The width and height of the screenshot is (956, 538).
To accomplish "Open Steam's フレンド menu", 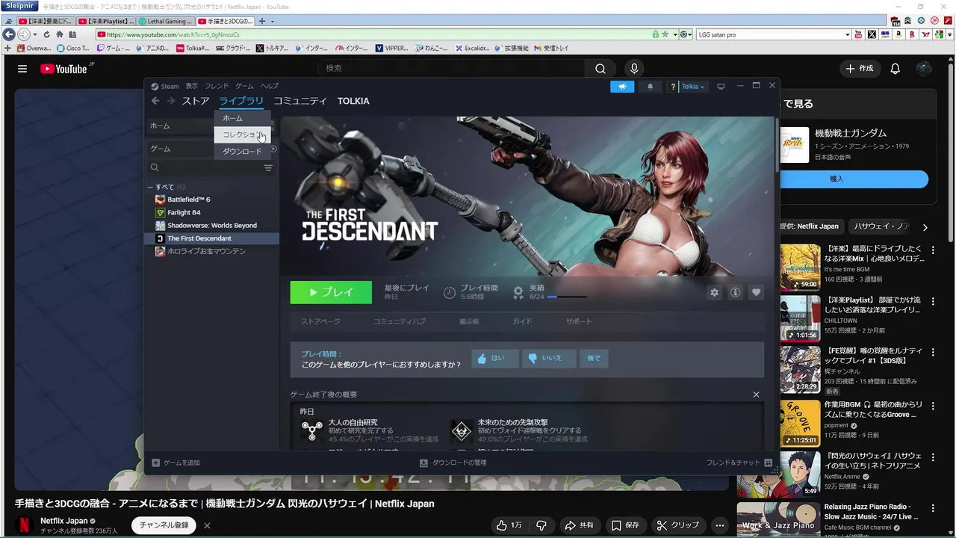I will click(x=217, y=86).
